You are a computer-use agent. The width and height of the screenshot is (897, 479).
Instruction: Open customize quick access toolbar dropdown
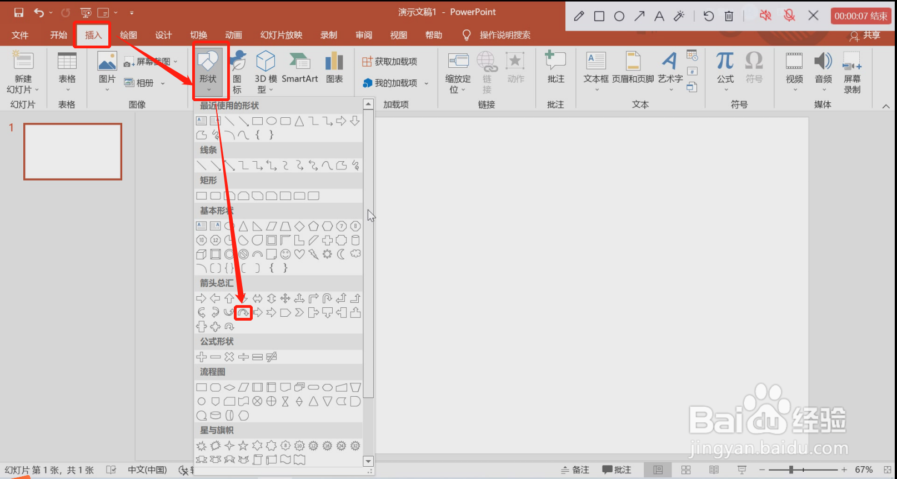[x=132, y=12]
